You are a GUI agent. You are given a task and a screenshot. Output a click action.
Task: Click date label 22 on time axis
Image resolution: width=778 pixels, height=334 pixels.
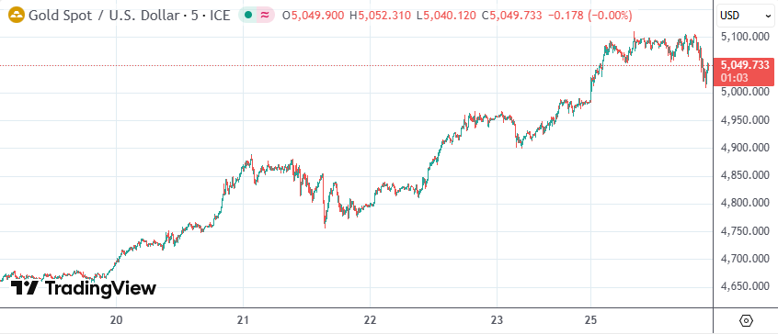[371, 320]
